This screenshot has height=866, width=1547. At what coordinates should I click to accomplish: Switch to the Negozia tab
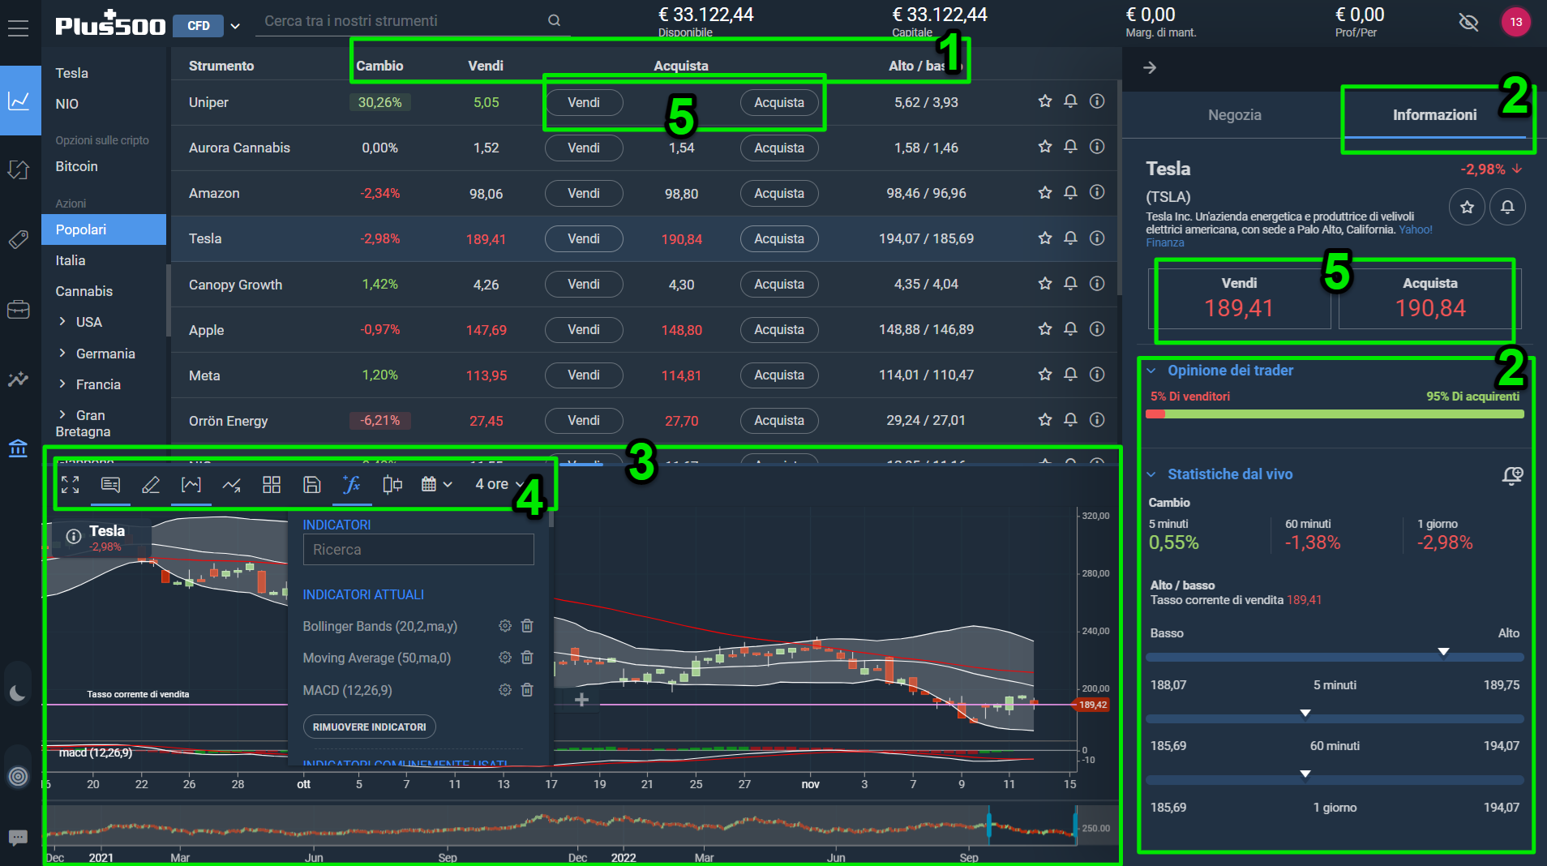1234,115
